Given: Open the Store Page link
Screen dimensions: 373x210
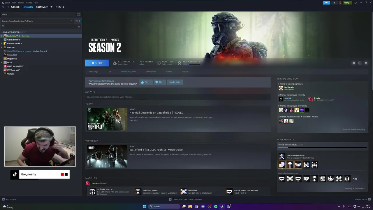Looking at the screenshot, I should click(x=93, y=71).
